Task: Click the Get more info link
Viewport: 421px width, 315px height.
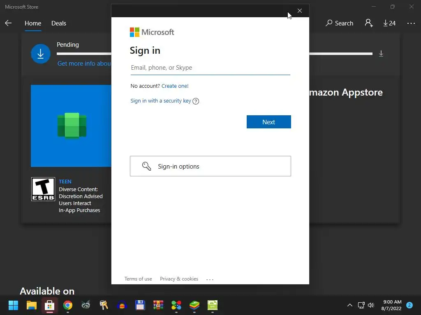Action: 84,64
